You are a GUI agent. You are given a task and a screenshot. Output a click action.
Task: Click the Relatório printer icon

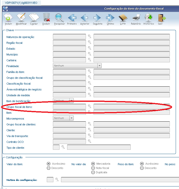[x=136, y=17]
